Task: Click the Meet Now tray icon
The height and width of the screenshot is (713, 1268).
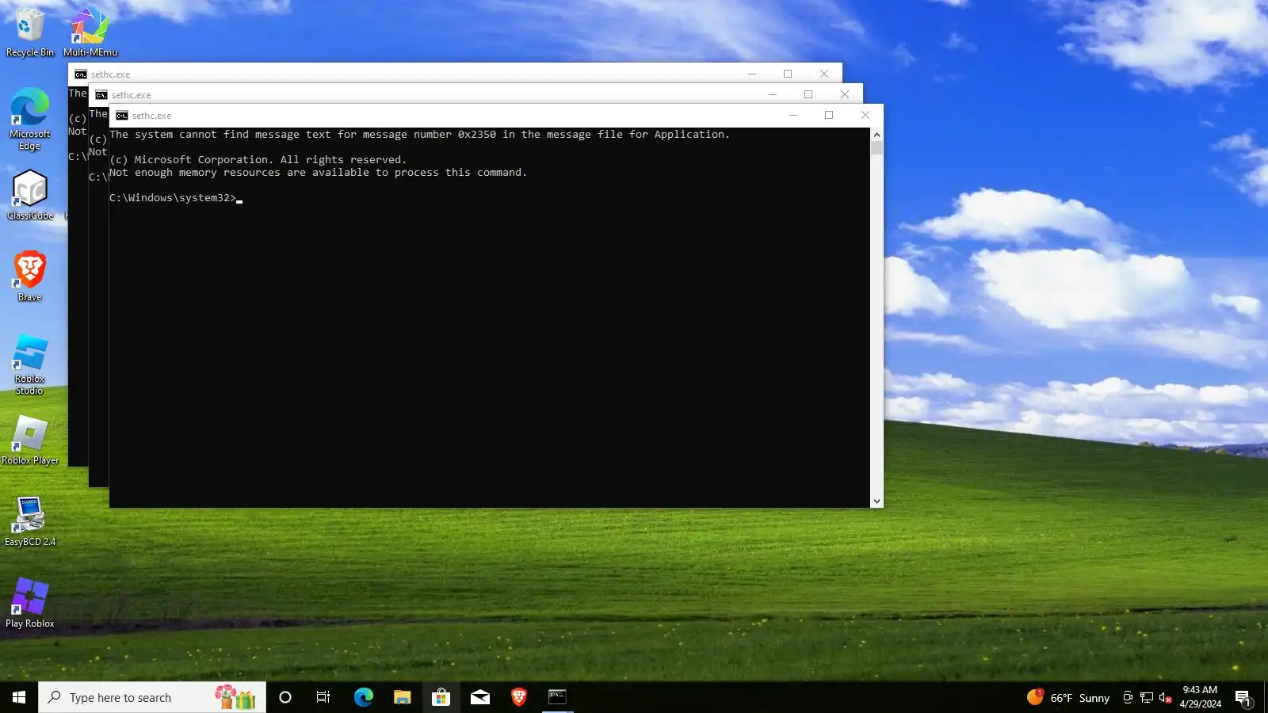Action: (1128, 698)
